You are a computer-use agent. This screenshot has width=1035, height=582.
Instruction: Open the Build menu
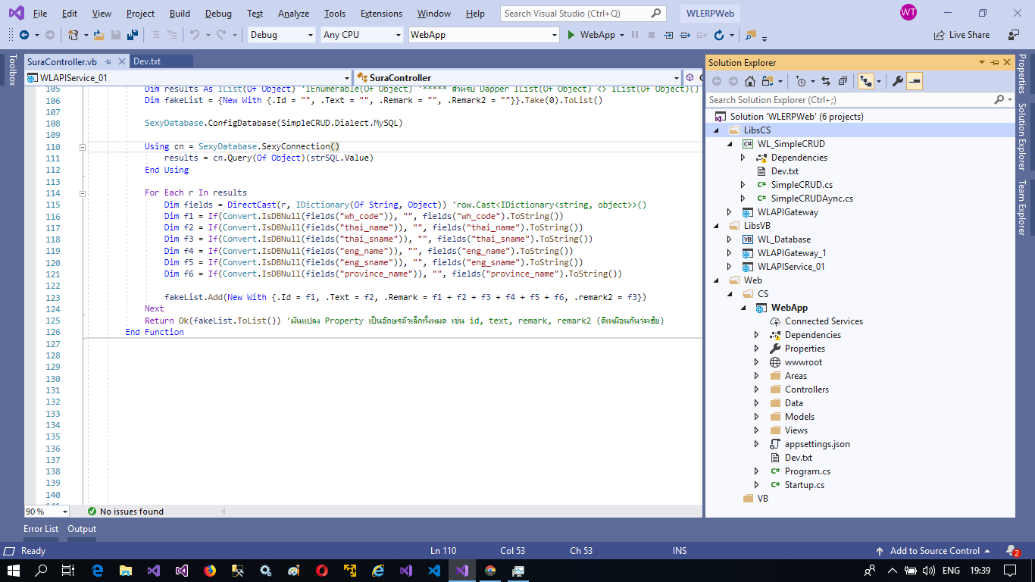tap(180, 14)
